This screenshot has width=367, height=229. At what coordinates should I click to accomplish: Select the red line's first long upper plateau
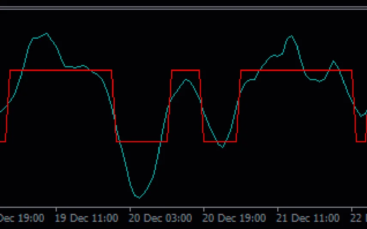click(60, 70)
